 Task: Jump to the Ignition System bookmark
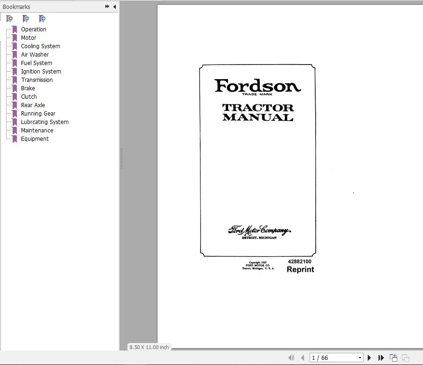[41, 71]
